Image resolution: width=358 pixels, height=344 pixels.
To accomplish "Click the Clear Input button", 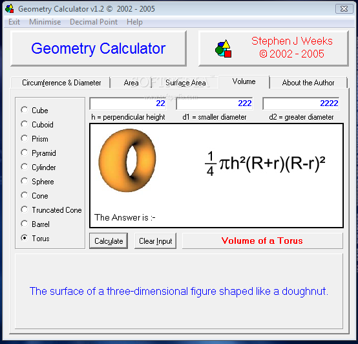I will coord(155,241).
